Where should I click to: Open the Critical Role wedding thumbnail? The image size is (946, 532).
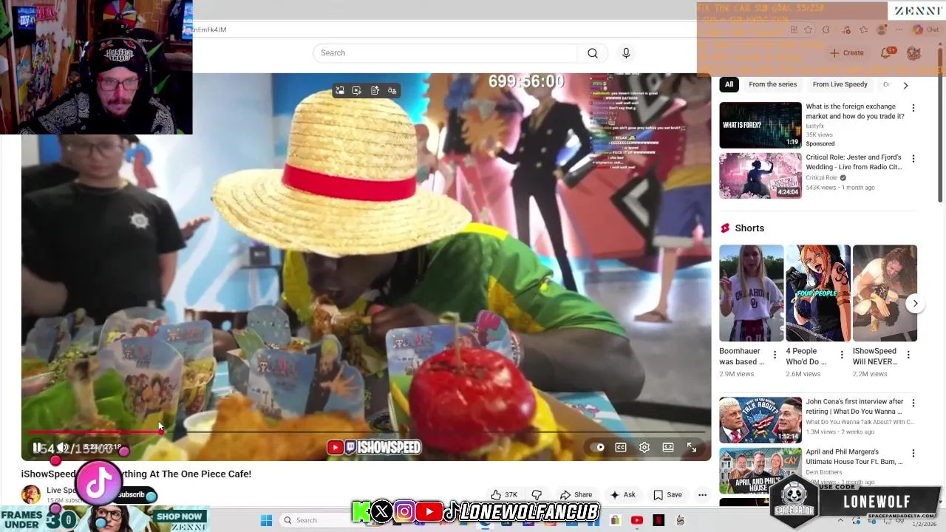760,176
